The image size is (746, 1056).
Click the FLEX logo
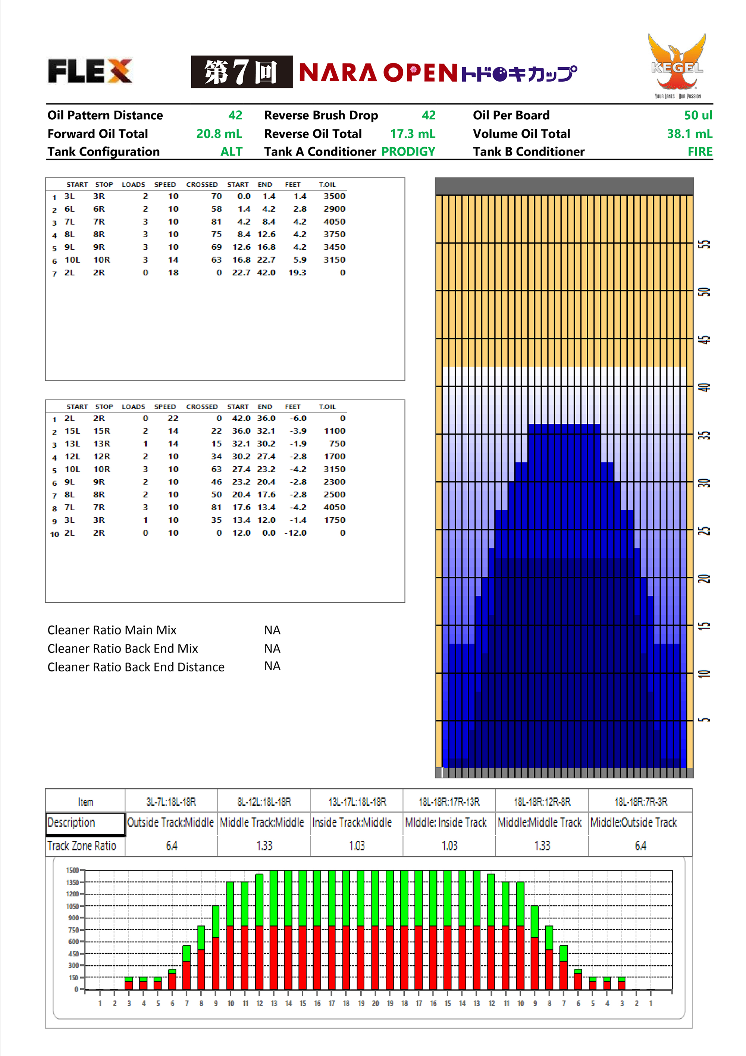click(x=90, y=71)
